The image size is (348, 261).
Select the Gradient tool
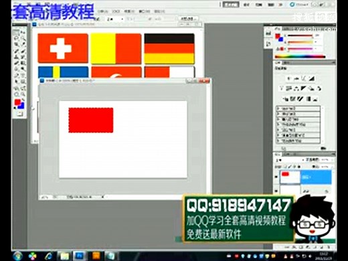[23, 63]
